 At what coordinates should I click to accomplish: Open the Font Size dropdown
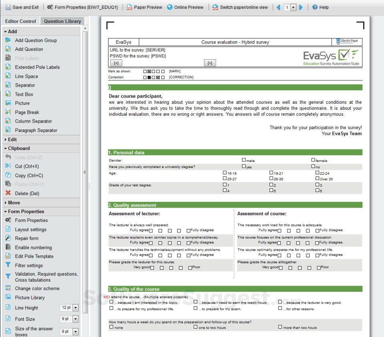click(76, 319)
